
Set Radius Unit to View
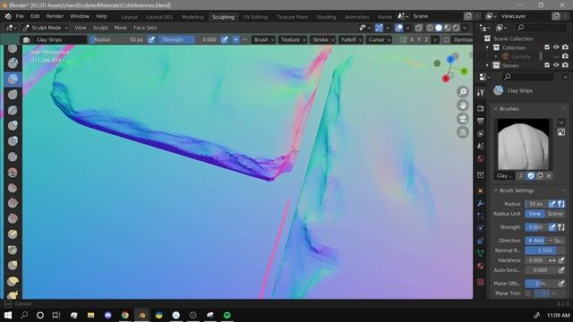click(535, 214)
